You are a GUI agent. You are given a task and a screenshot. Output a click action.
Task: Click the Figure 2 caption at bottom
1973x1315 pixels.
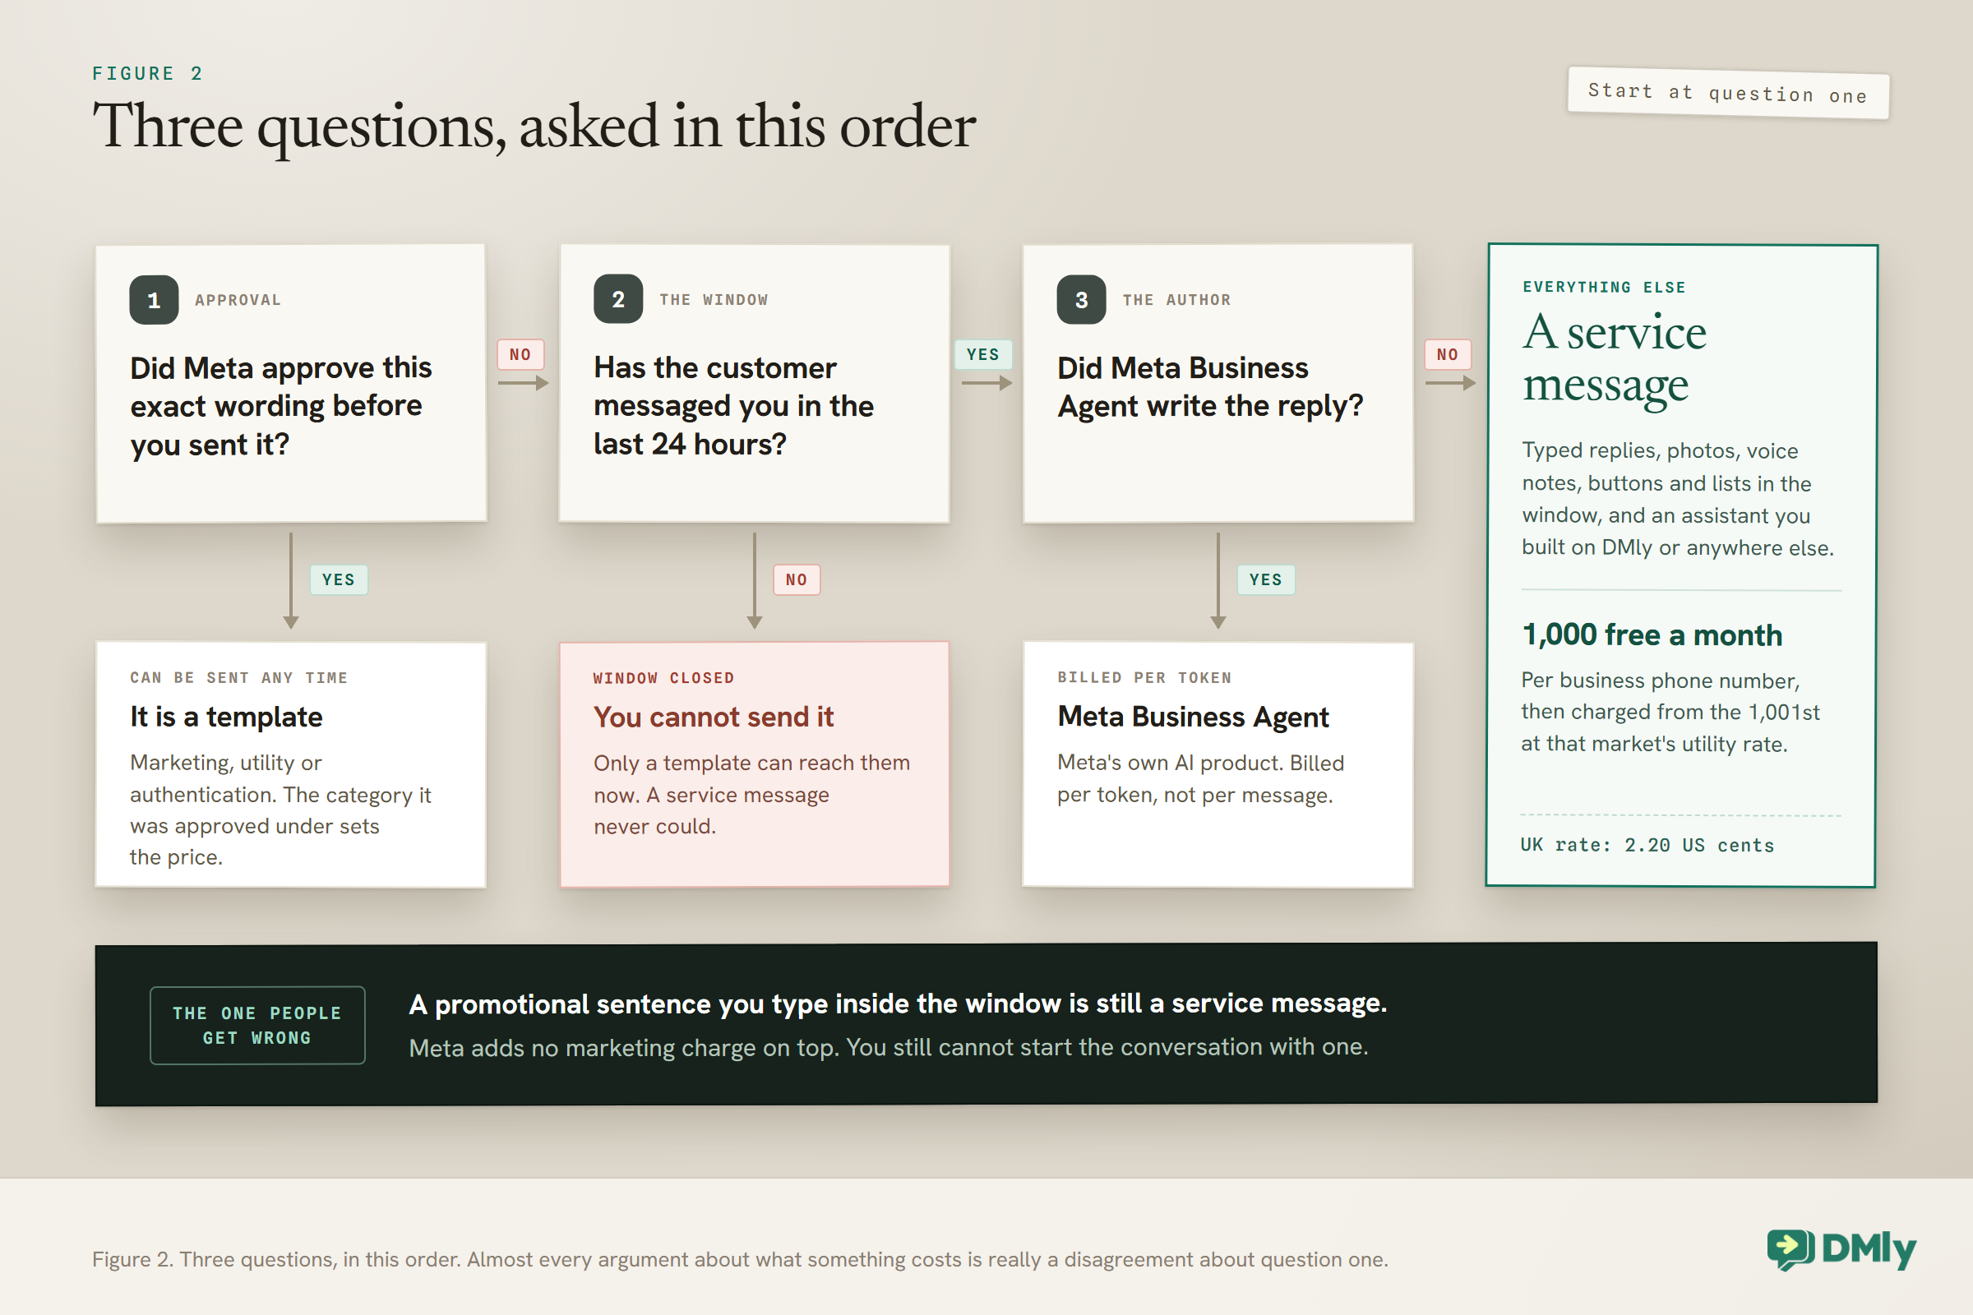click(x=740, y=1259)
